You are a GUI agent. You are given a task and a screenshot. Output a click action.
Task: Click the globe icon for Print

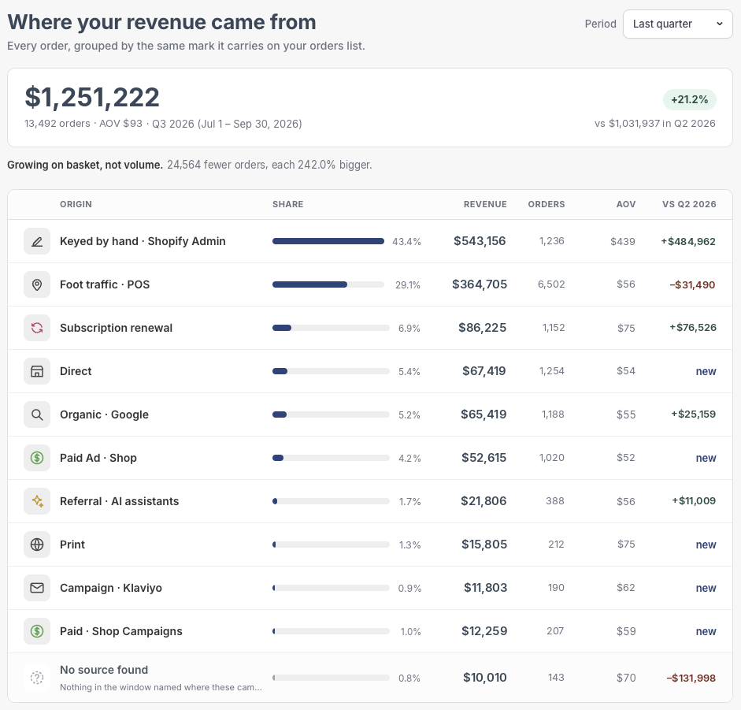pos(37,545)
